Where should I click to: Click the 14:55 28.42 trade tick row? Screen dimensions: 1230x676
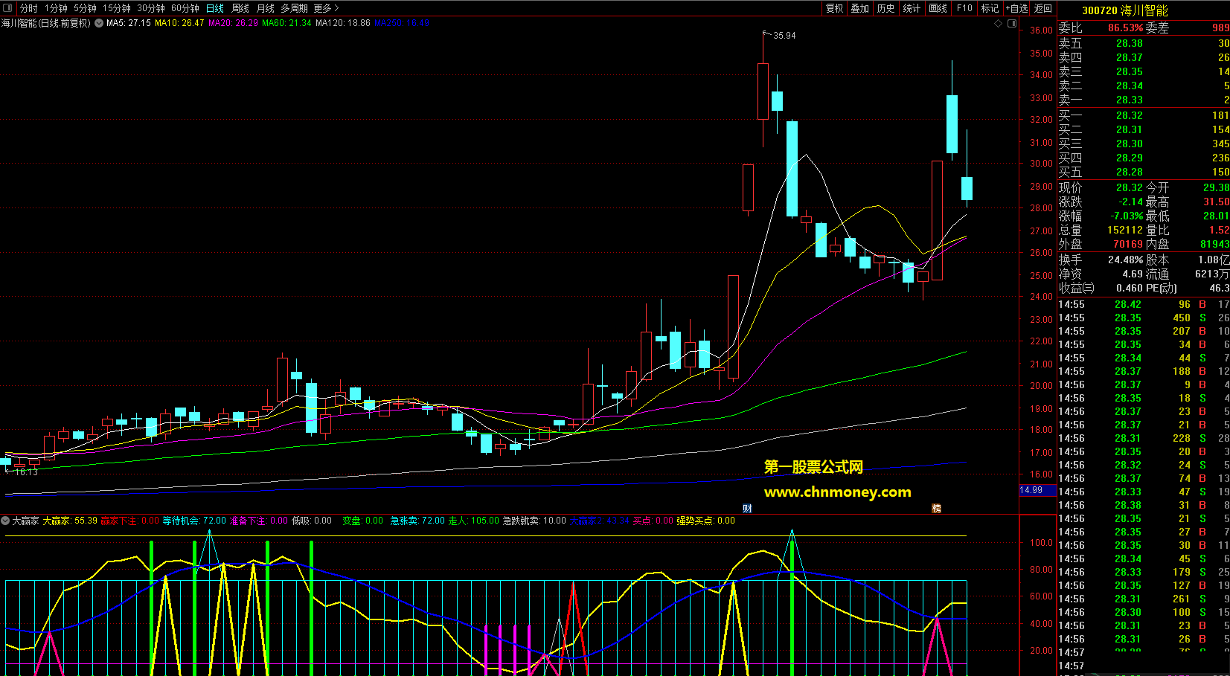(1144, 304)
